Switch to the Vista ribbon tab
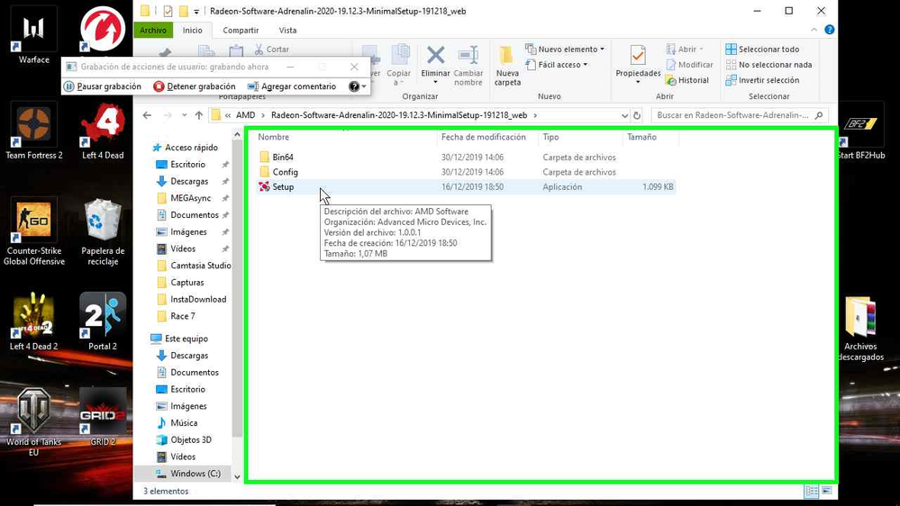 [x=287, y=31]
